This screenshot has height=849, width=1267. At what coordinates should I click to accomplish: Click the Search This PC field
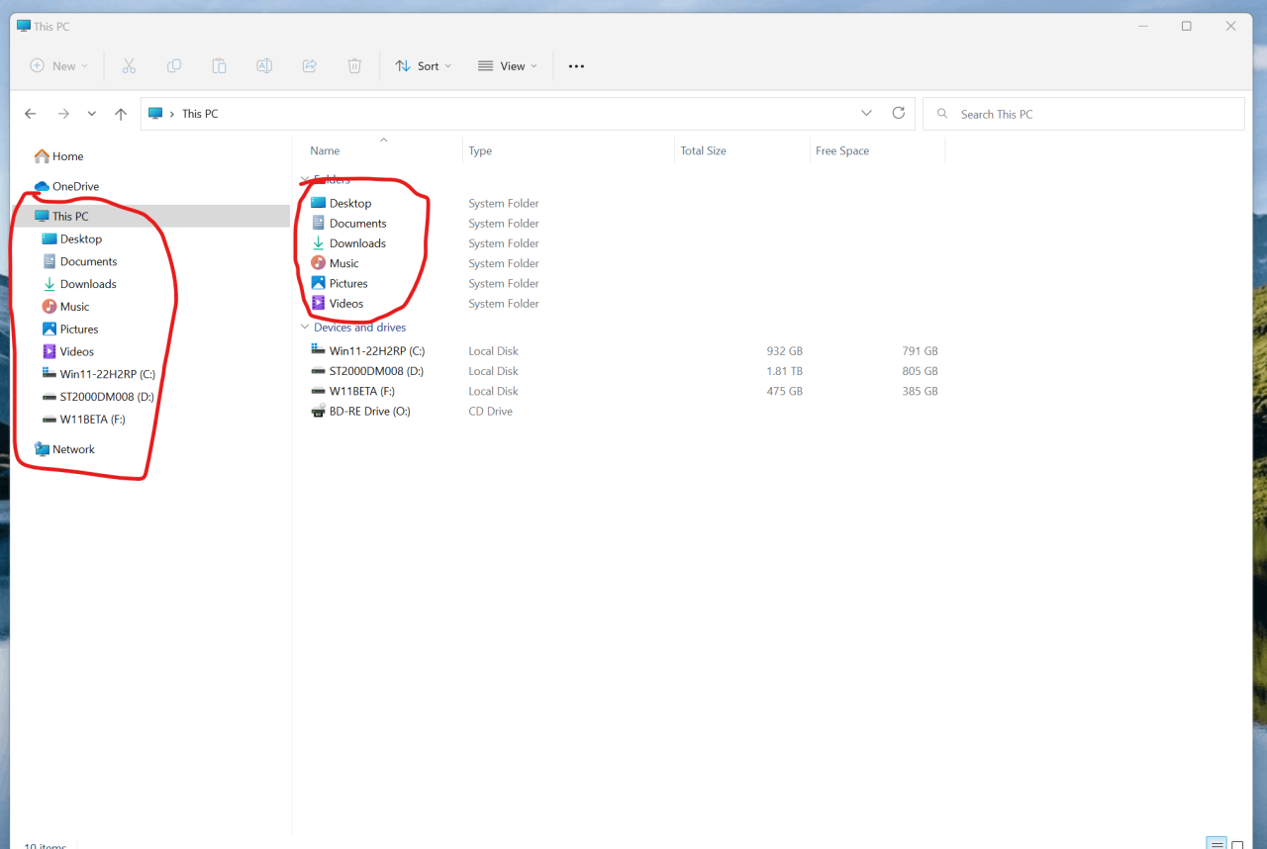coord(1089,114)
